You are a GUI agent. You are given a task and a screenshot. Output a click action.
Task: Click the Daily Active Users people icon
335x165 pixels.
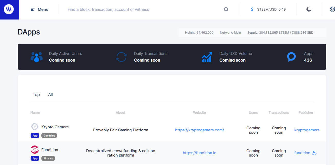tap(37, 57)
